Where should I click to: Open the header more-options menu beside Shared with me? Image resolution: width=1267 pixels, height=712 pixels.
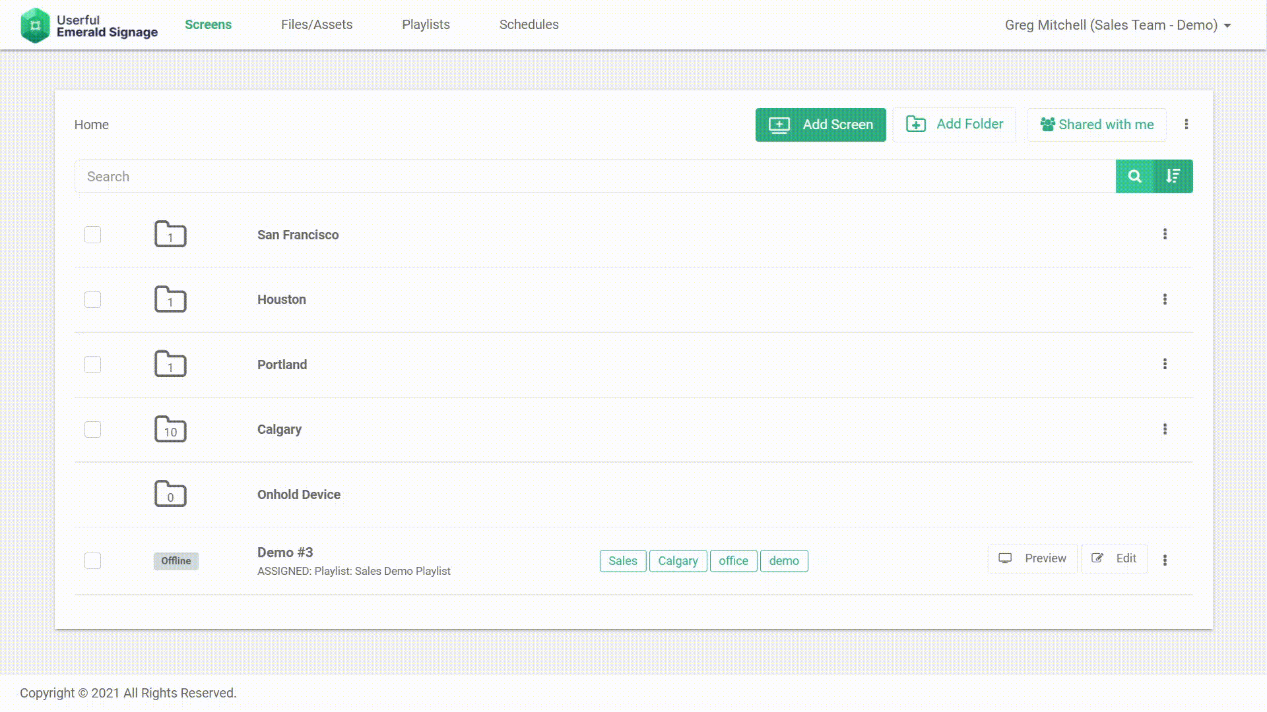point(1186,124)
